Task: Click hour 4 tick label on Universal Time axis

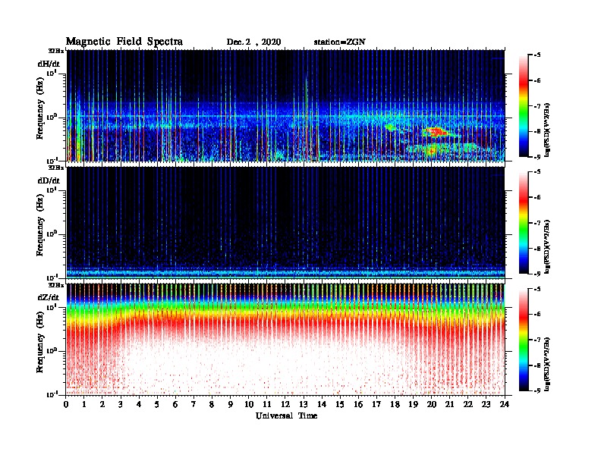Action: (x=139, y=404)
